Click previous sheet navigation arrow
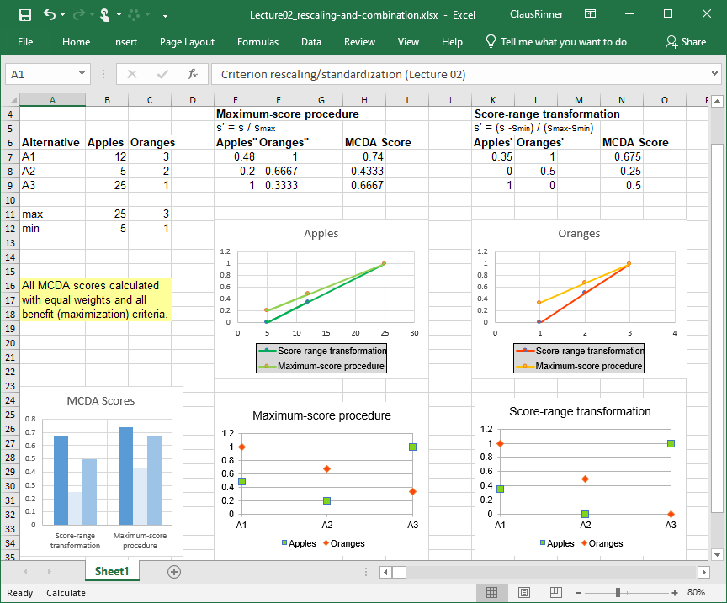 point(25,572)
